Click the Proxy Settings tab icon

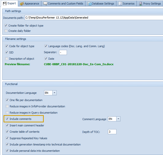[140, 4]
